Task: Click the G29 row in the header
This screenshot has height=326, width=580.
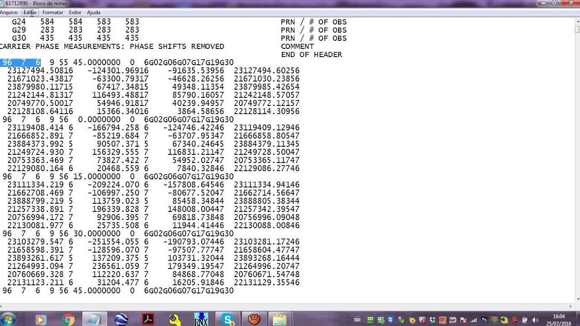Action: tap(75, 30)
